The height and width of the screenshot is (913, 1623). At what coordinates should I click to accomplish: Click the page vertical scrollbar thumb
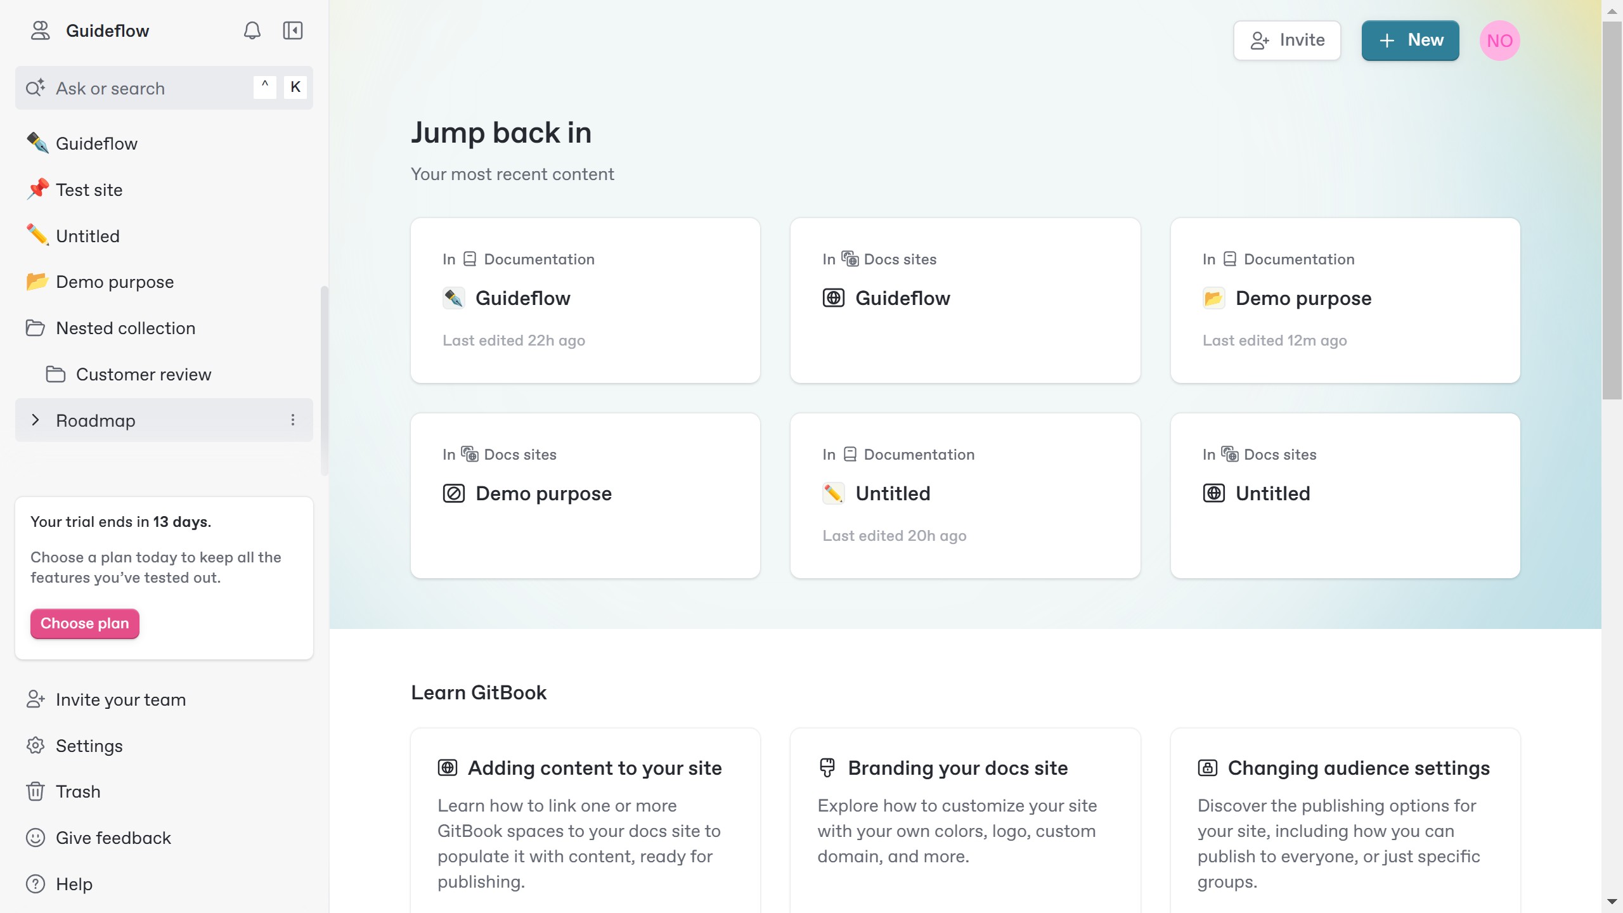pos(1612,210)
